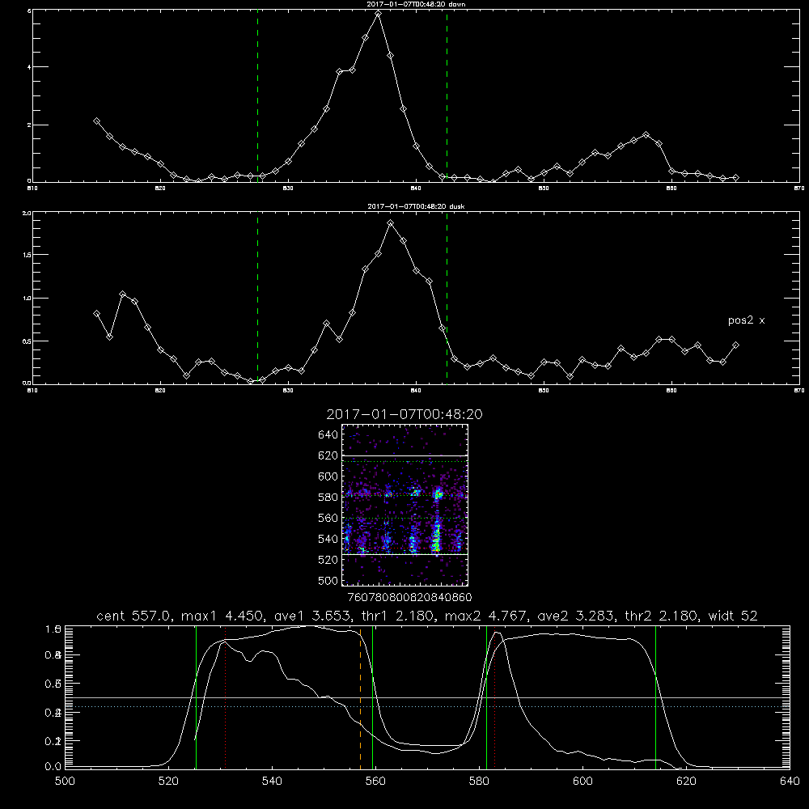
Task: Click the dusk plot y-axis label "1.5"
Action: coord(27,255)
